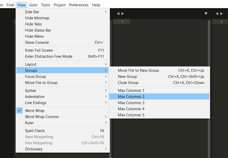Click the right tab-navigation arrow in center pane

click(x=123, y=13)
